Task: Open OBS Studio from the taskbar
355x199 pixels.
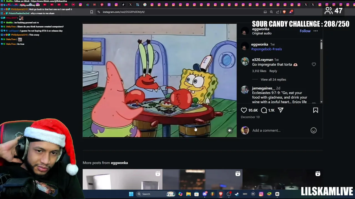Action: tap(229, 194)
